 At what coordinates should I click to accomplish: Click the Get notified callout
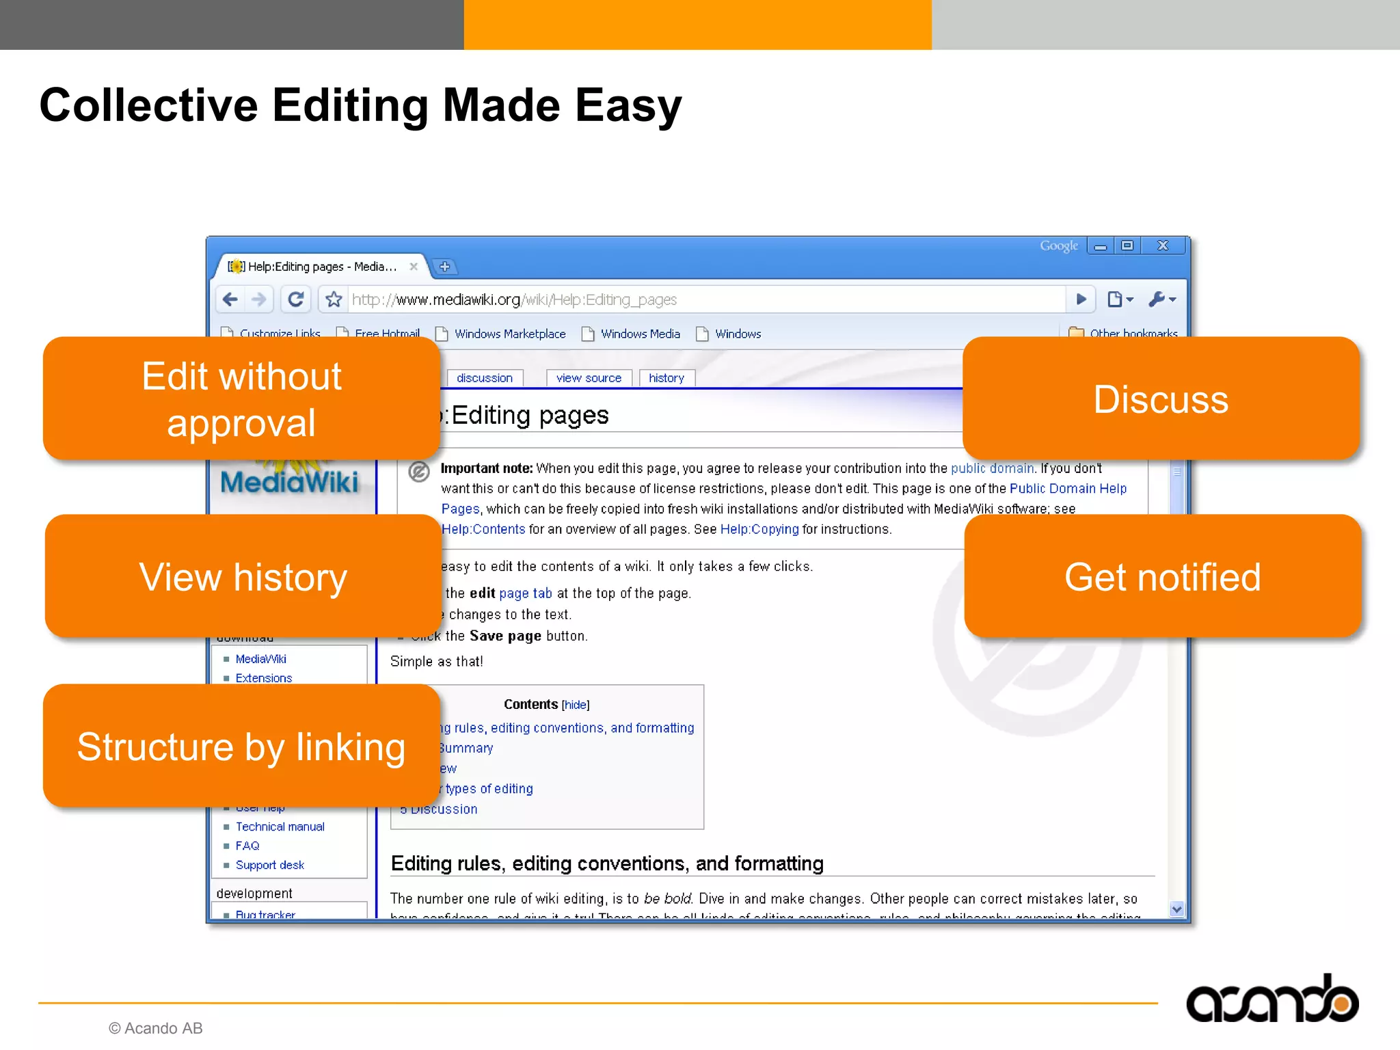[x=1163, y=577]
